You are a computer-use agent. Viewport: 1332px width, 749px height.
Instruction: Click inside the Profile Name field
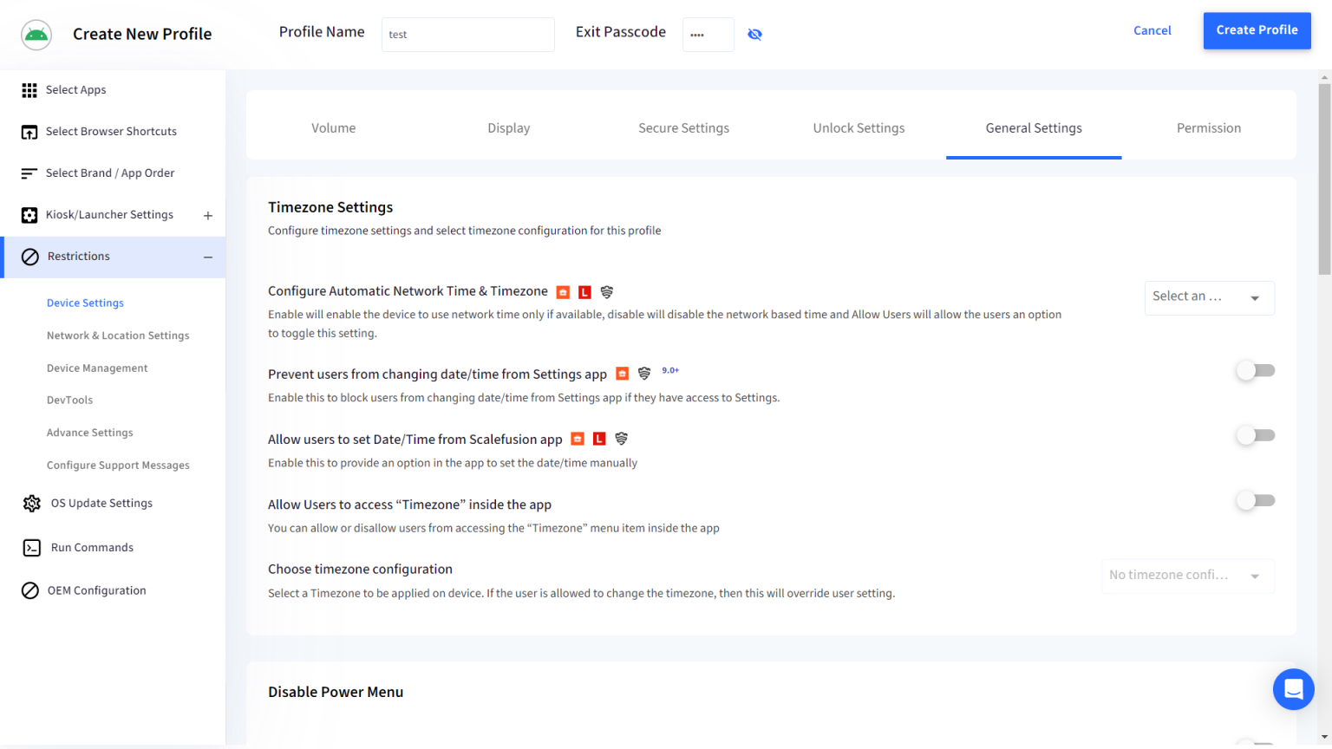[x=468, y=35]
